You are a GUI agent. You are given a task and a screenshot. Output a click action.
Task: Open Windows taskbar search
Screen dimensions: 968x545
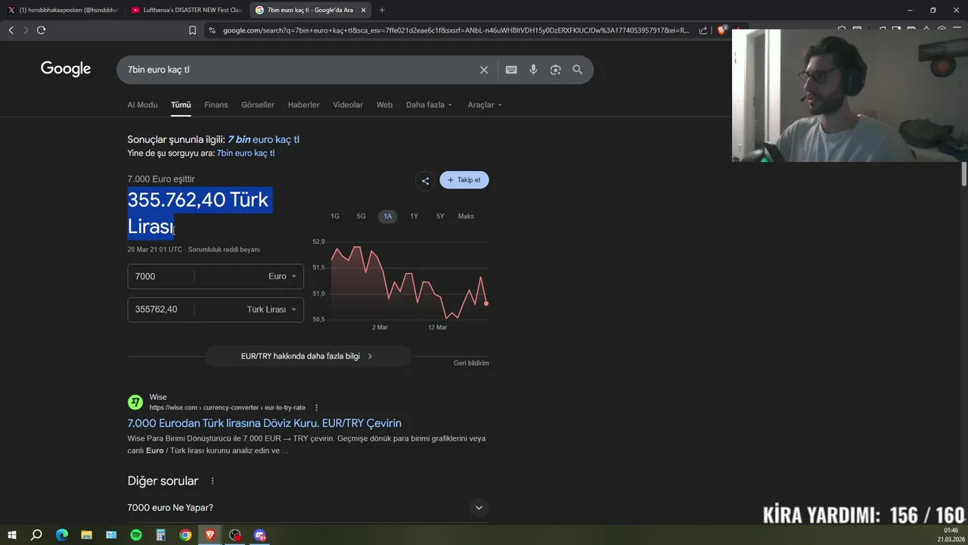[36, 535]
